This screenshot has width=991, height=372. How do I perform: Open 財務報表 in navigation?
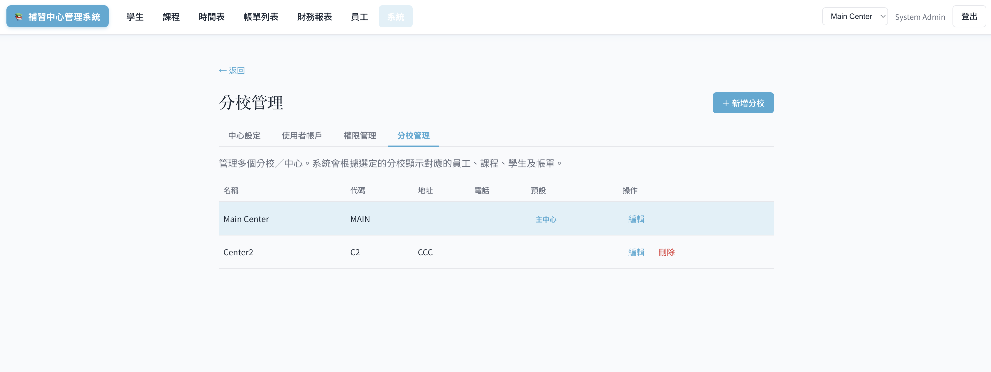(314, 17)
